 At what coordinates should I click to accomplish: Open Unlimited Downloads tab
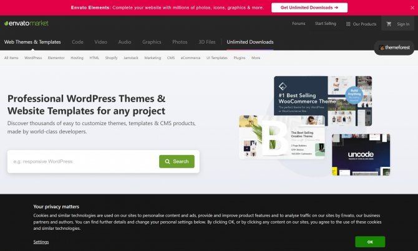click(250, 42)
